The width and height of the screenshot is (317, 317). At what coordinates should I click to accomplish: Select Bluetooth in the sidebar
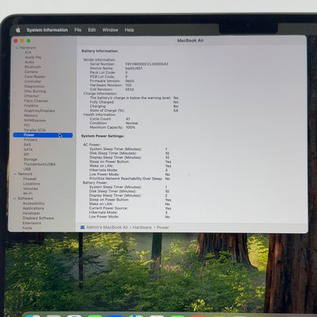(33, 67)
